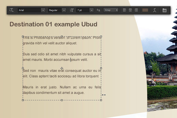Click the middle-right text box handle

[x=101, y=68]
